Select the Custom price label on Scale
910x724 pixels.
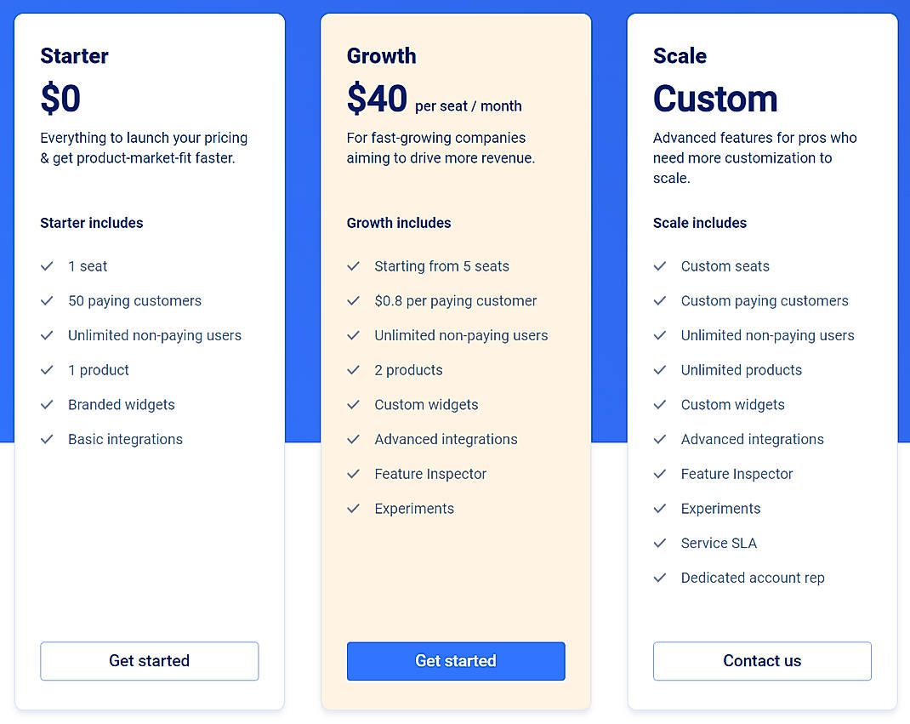point(715,100)
